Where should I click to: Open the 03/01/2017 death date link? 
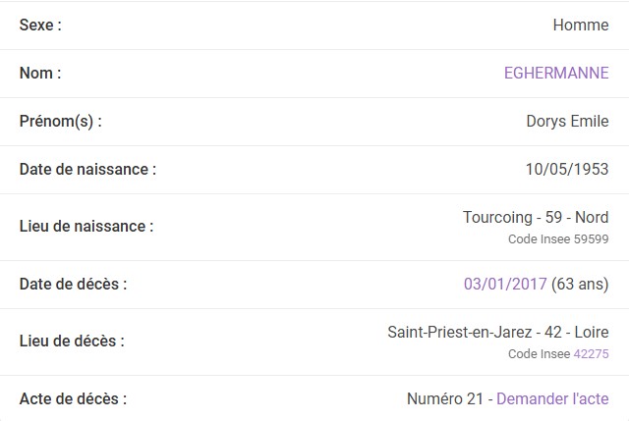pos(505,285)
